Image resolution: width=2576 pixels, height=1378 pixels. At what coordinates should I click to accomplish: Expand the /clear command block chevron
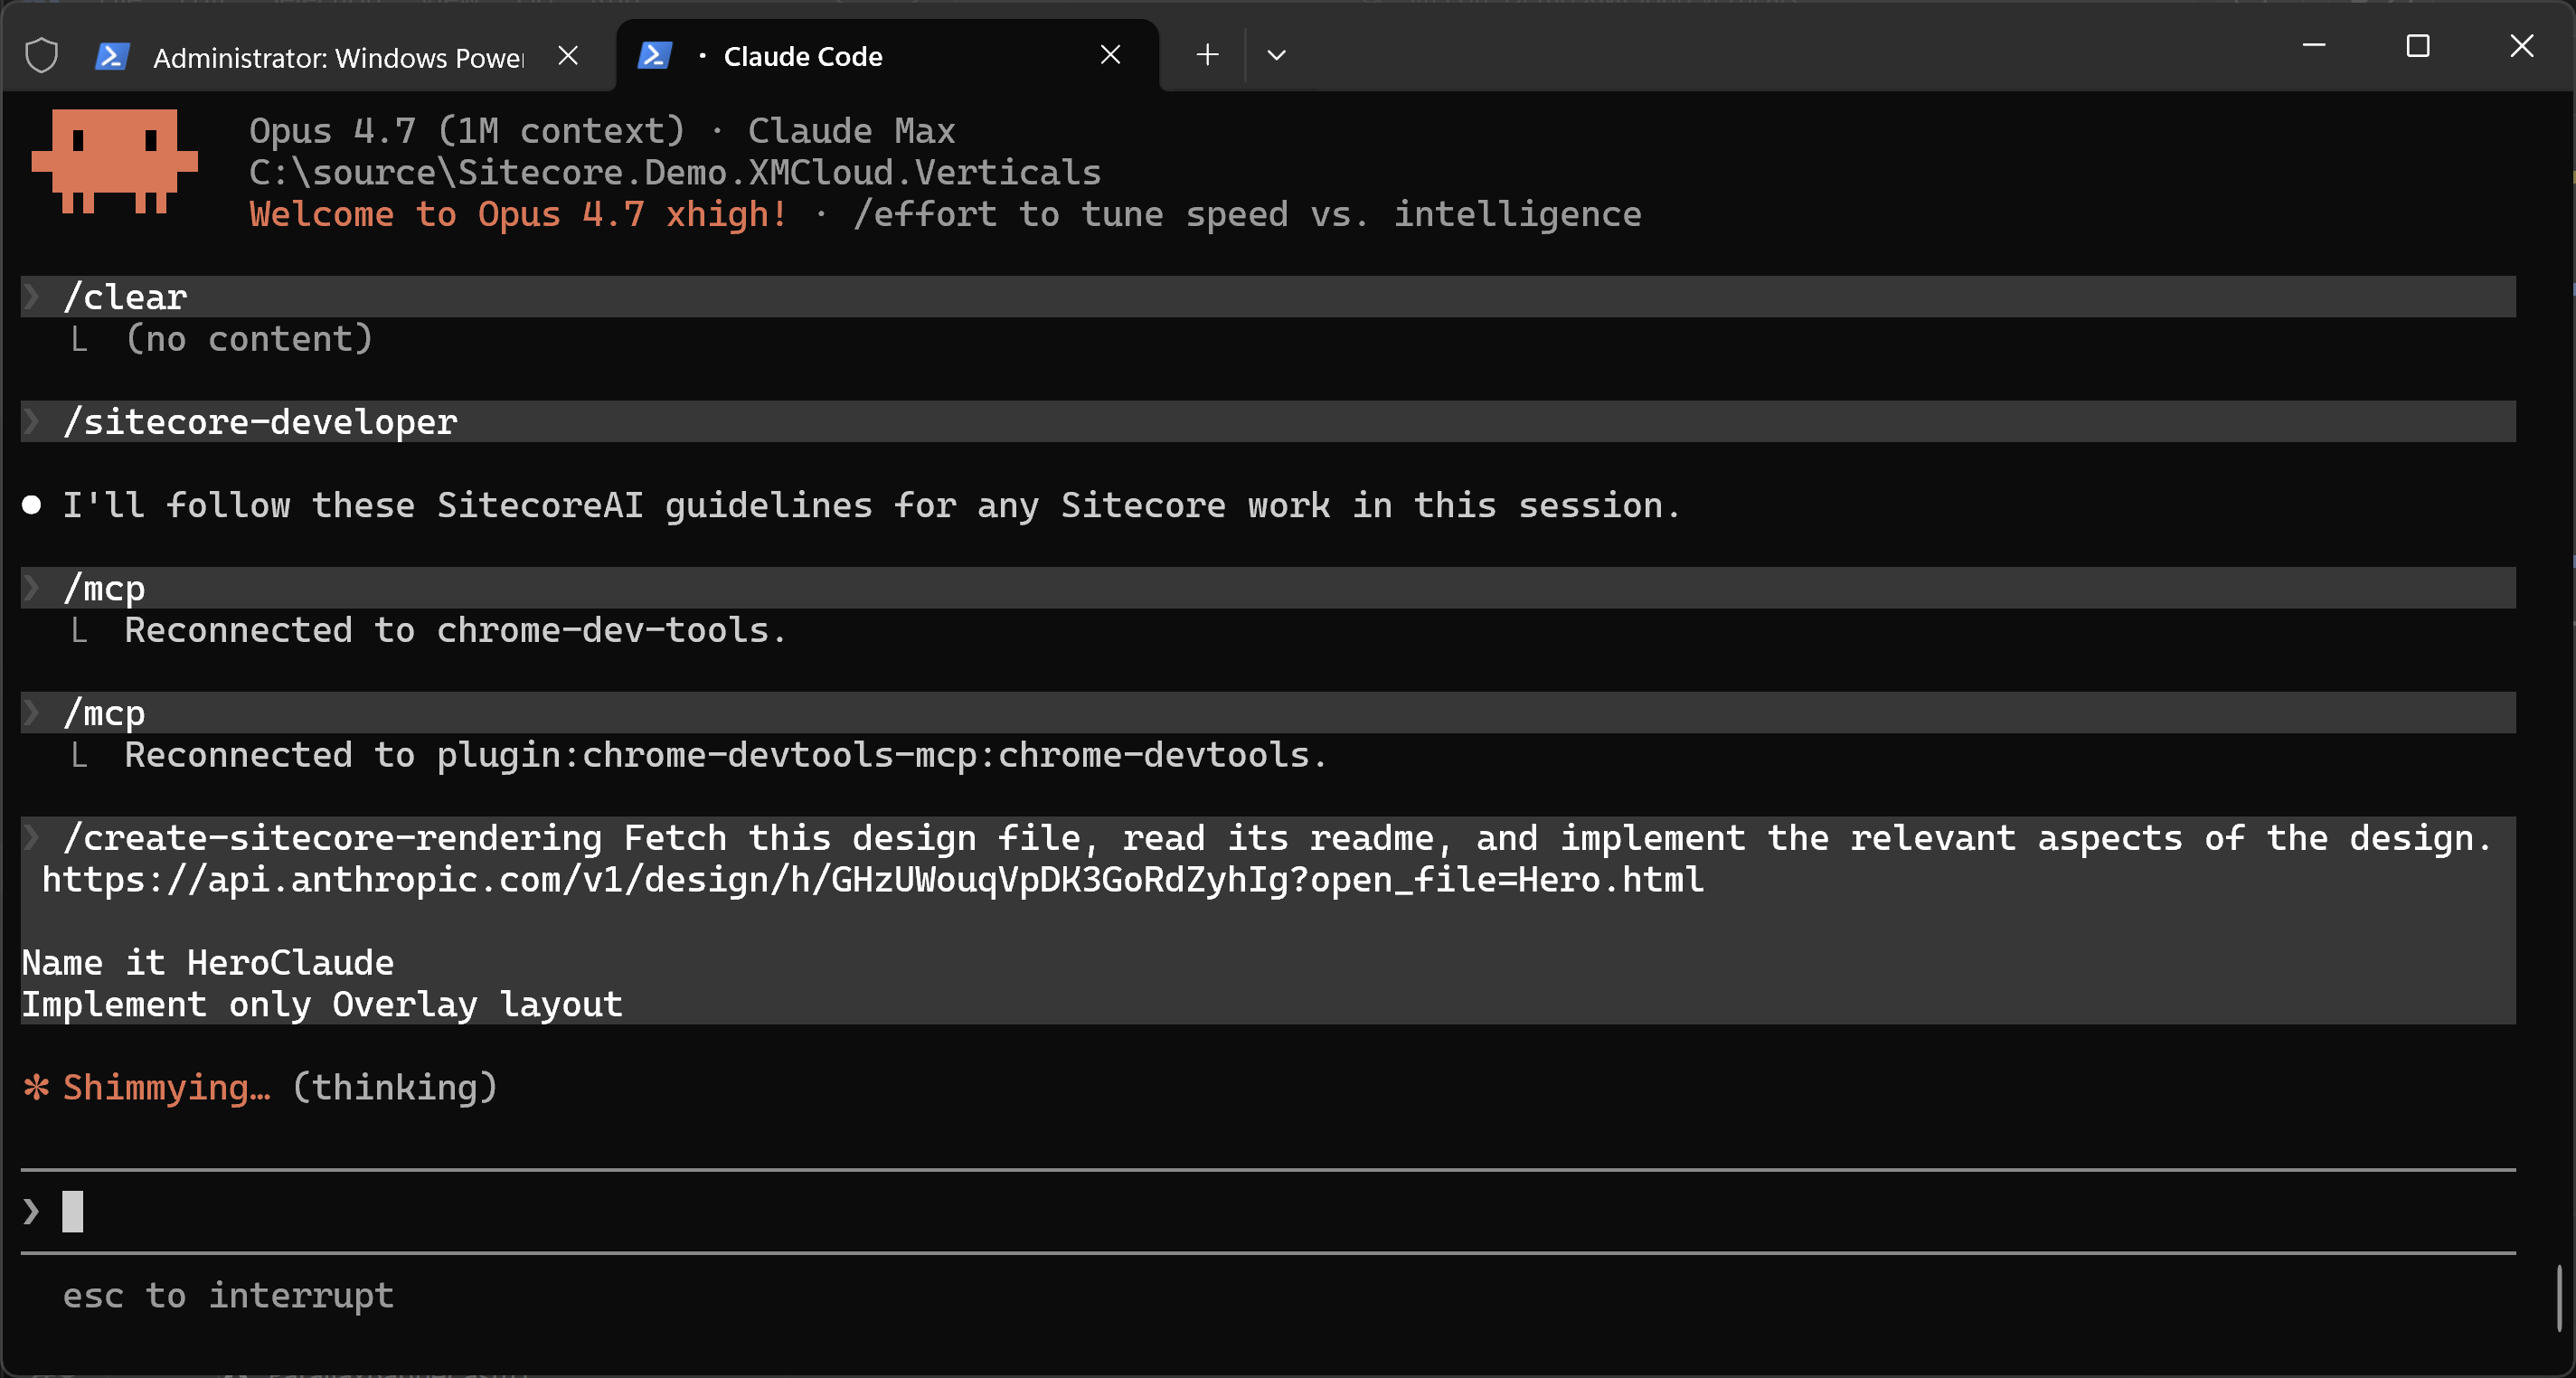tap(31, 296)
